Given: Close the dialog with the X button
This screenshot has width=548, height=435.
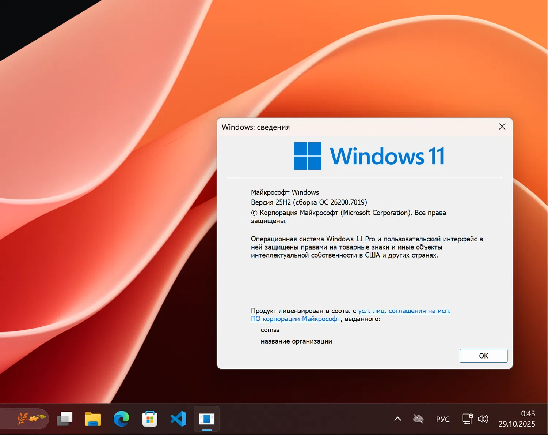Looking at the screenshot, I should (502, 127).
